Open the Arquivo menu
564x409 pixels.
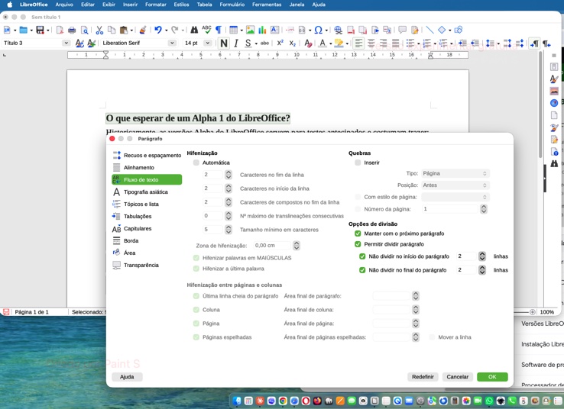(64, 5)
